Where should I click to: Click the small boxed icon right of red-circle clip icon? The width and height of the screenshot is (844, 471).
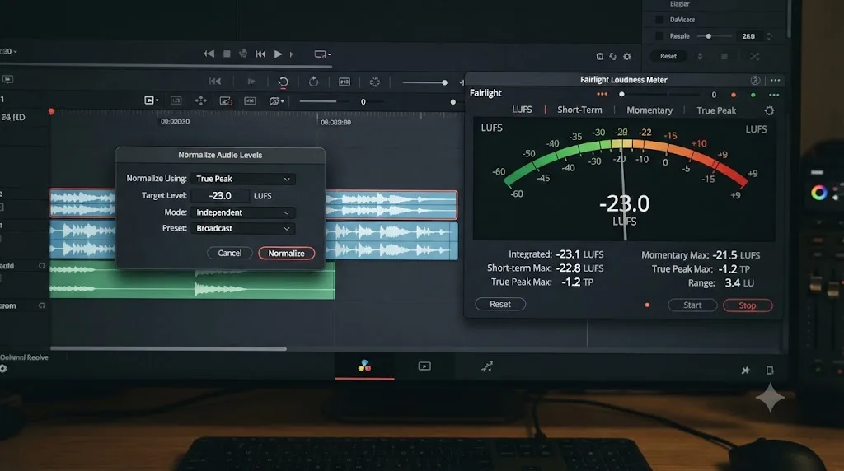tap(250, 100)
